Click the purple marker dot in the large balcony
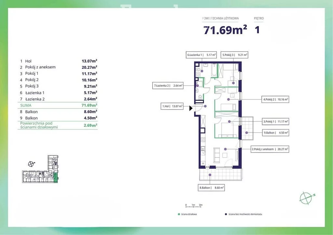The width and height of the screenshot is (333, 235). click(210, 175)
